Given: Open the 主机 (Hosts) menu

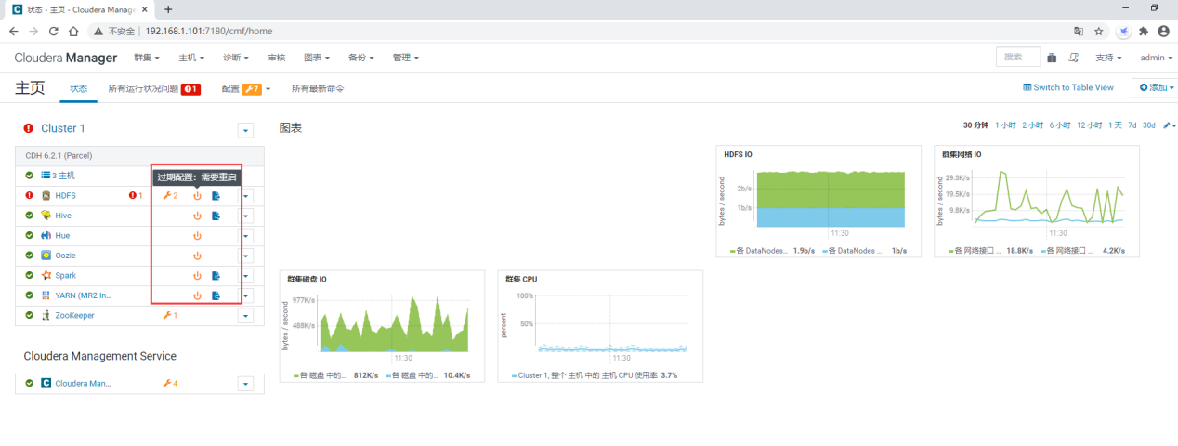Looking at the screenshot, I should point(191,58).
